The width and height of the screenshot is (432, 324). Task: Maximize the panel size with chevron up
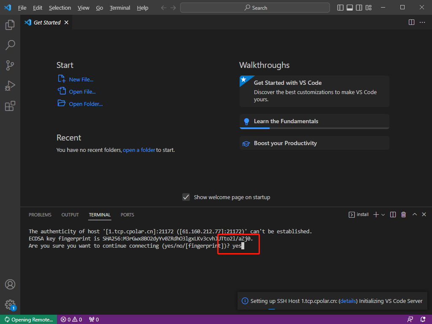414,215
